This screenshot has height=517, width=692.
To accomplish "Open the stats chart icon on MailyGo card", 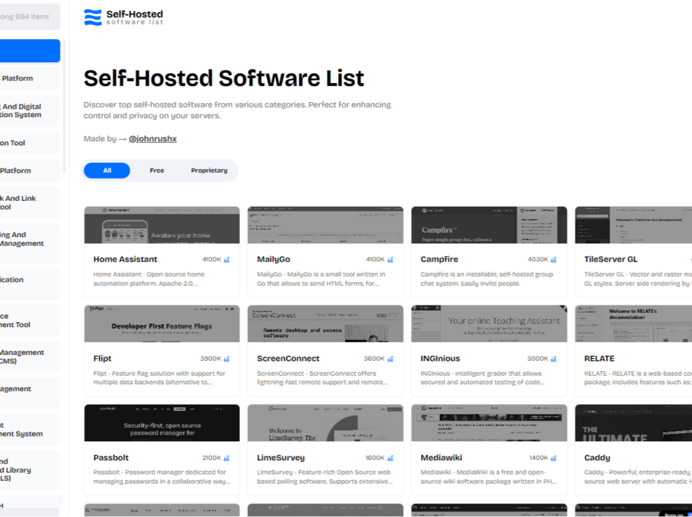I will click(390, 260).
